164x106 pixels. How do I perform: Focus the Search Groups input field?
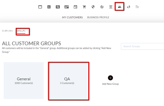(142, 46)
